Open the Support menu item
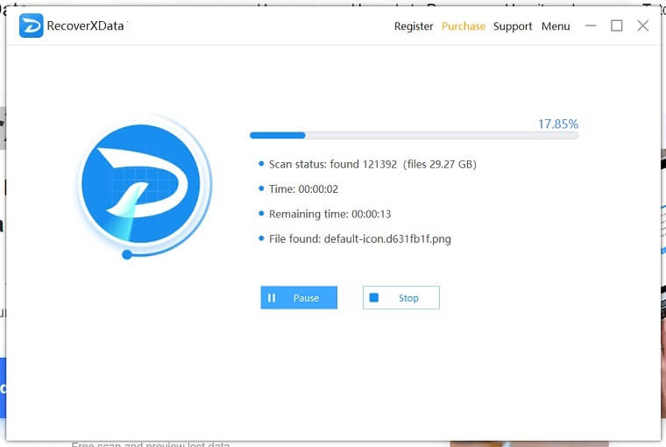Viewport: 666px width, 447px height. (513, 26)
